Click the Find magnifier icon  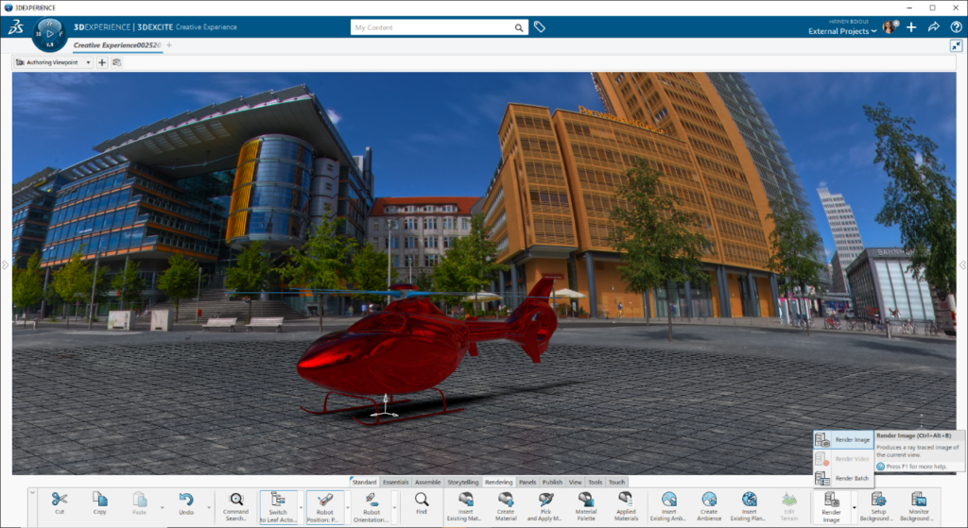[421, 499]
